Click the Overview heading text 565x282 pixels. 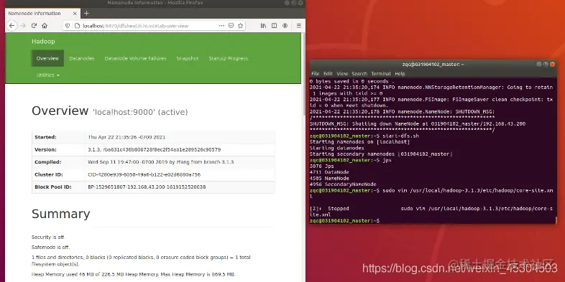click(60, 111)
